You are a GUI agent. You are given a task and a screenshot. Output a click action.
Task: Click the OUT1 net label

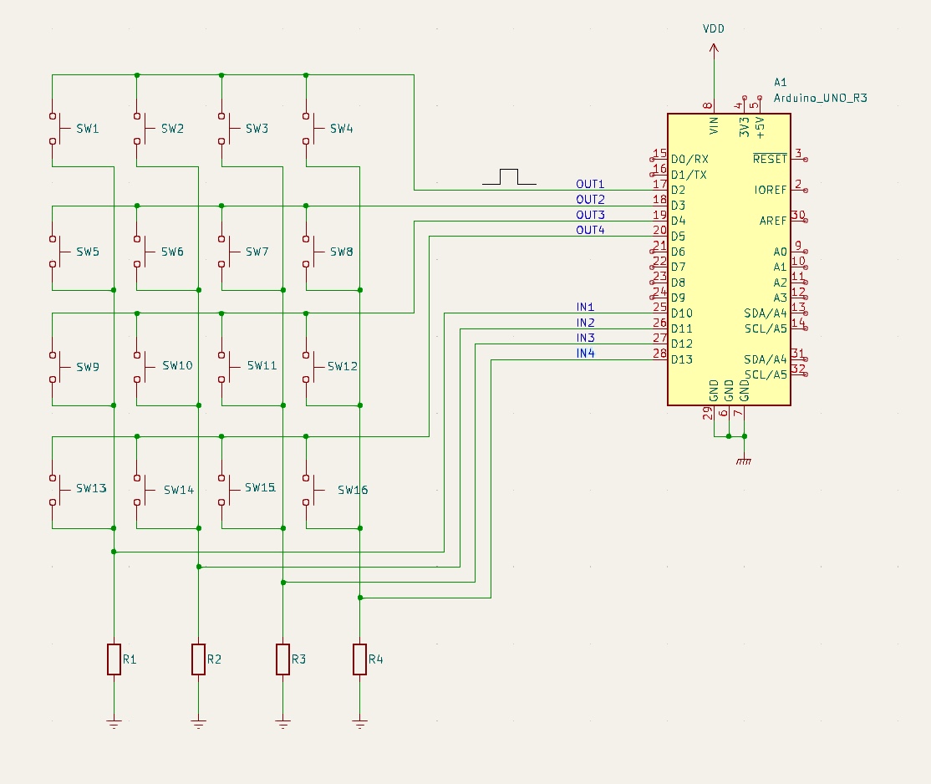click(x=590, y=184)
